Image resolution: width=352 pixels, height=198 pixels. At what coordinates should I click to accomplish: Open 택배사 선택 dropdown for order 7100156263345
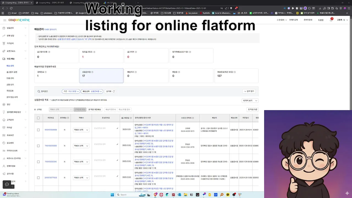(81, 162)
